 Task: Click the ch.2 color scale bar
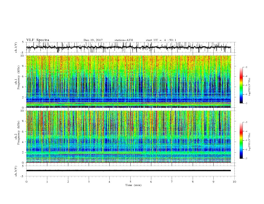pyautogui.click(x=241, y=140)
